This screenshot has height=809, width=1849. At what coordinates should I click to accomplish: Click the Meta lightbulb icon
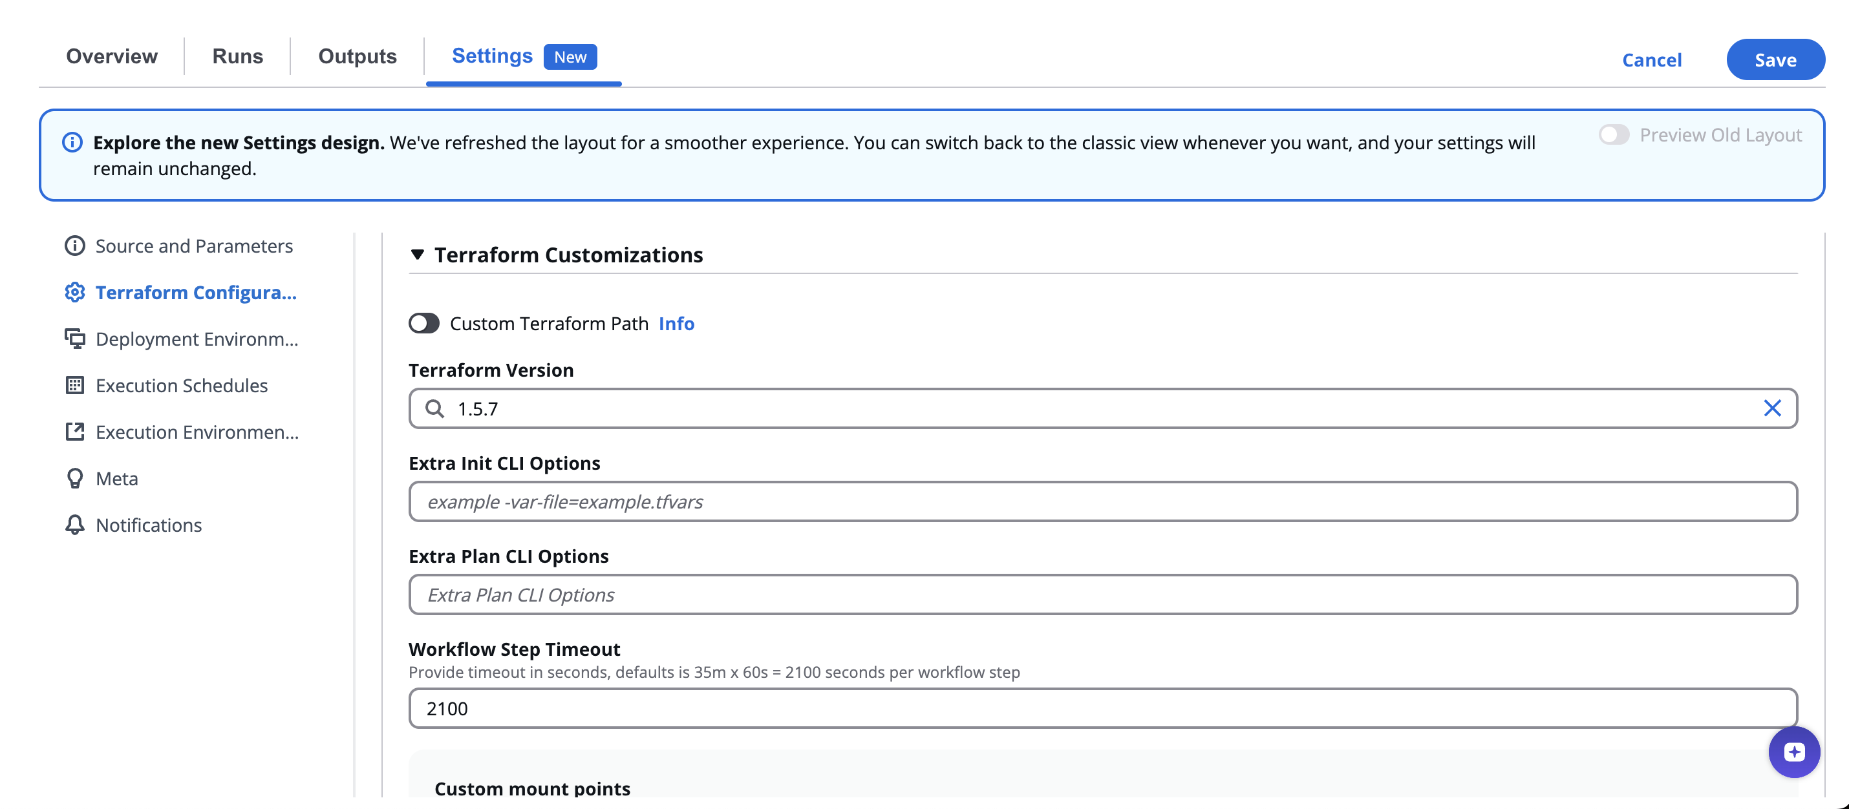coord(74,478)
